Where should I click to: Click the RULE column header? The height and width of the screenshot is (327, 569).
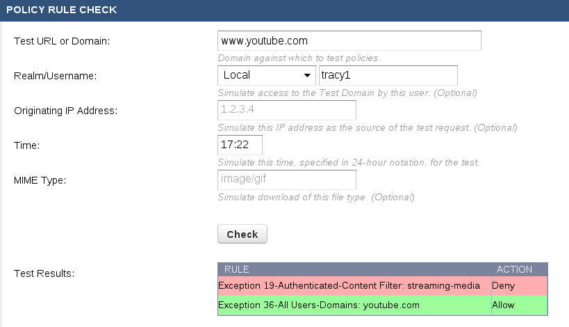coord(237,269)
